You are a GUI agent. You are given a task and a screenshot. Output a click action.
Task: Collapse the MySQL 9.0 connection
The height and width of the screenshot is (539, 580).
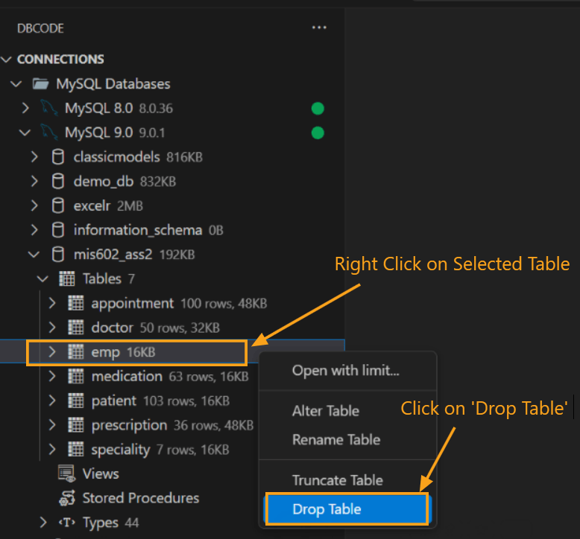[25, 133]
